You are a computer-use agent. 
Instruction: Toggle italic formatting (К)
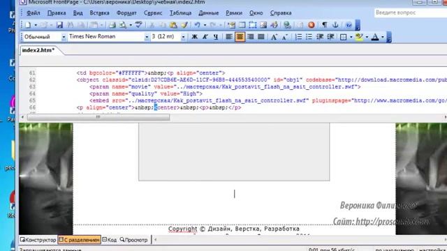click(205, 37)
